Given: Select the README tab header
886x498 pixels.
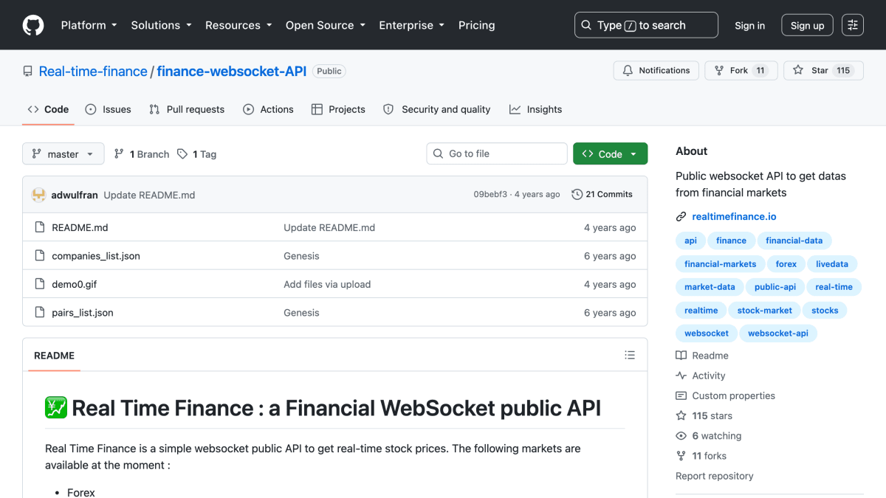Looking at the screenshot, I should 55,356.
